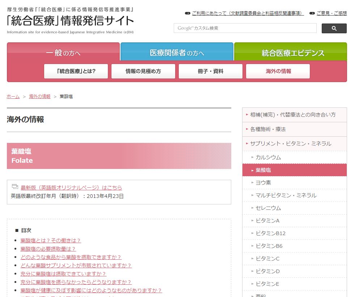Expand 相補(補完)・代替療法との向き合い方 section
363x297 pixels.
click(293, 115)
